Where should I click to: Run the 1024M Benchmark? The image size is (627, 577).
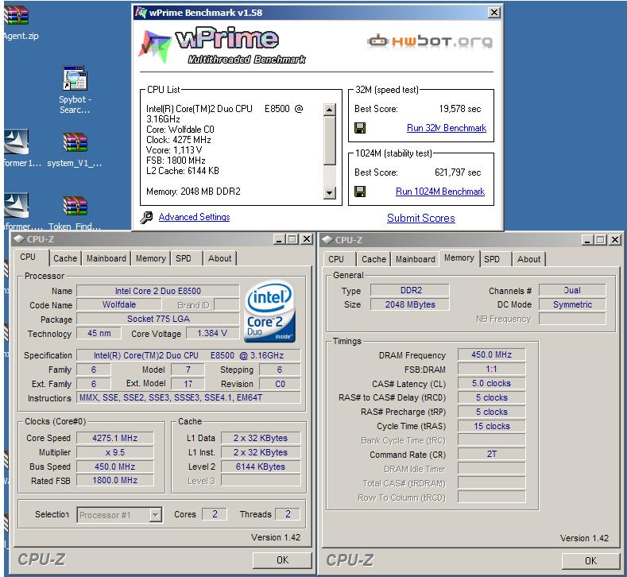[440, 192]
